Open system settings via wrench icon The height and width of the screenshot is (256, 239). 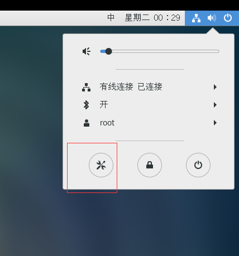coord(101,165)
